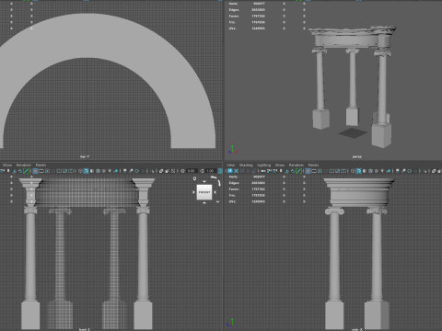
Task: Click green-outlined icon in side view toolbar
Action: coord(298,171)
